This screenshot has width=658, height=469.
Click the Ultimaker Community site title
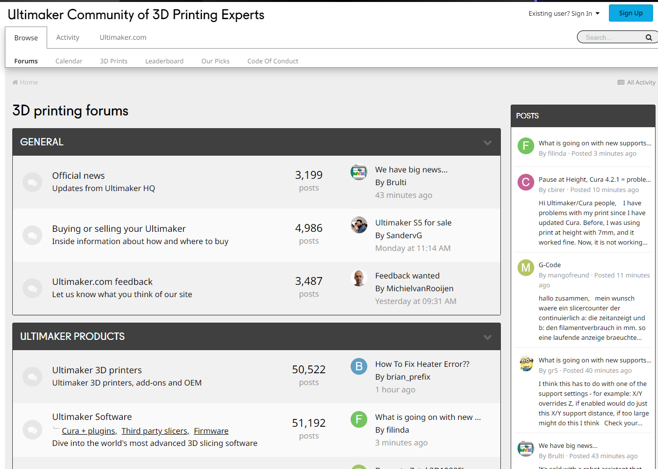(136, 15)
